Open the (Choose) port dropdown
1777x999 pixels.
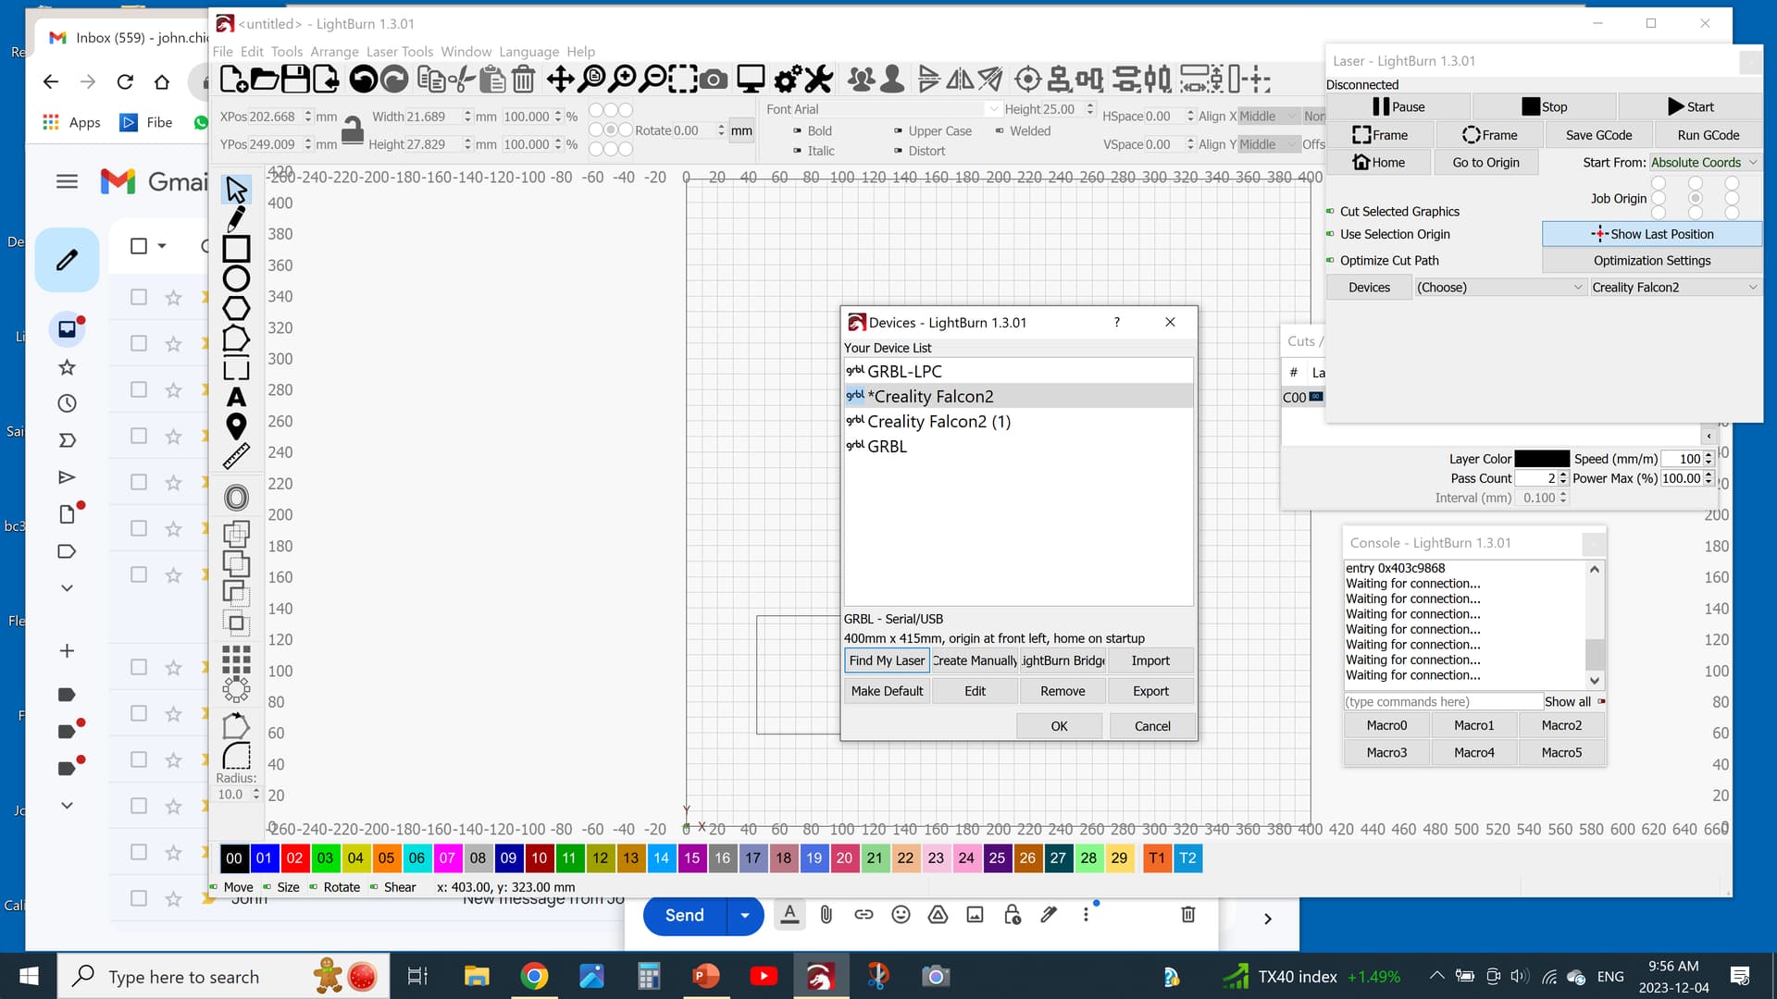point(1499,288)
